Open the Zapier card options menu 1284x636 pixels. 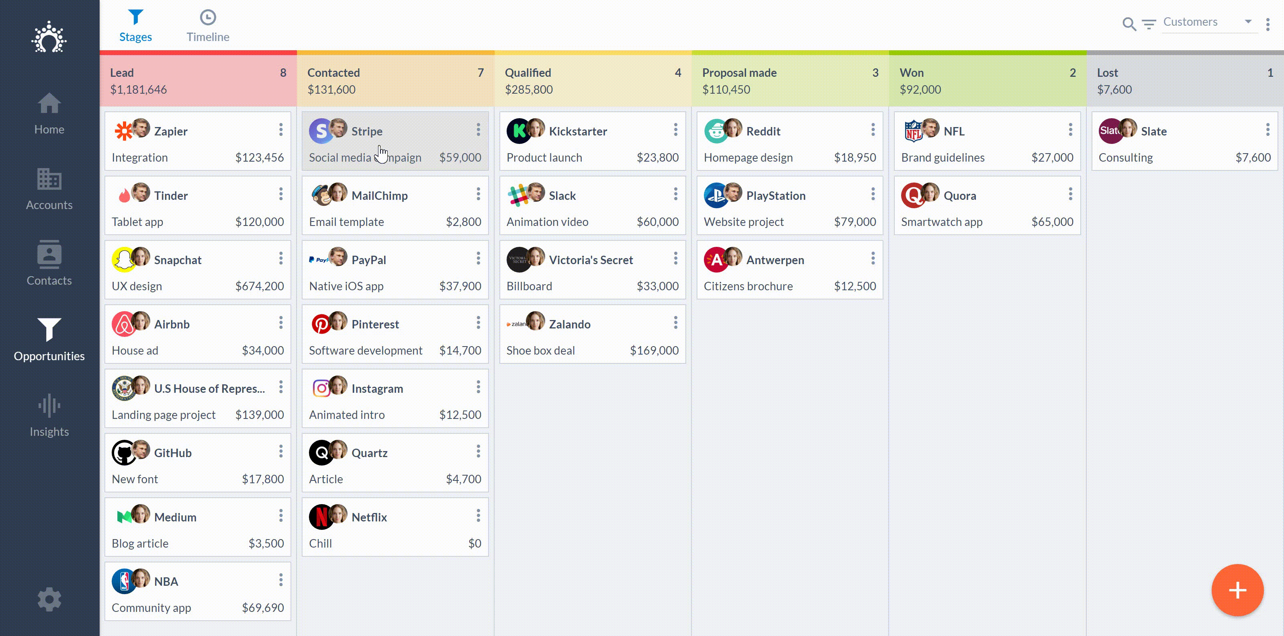[x=281, y=130]
